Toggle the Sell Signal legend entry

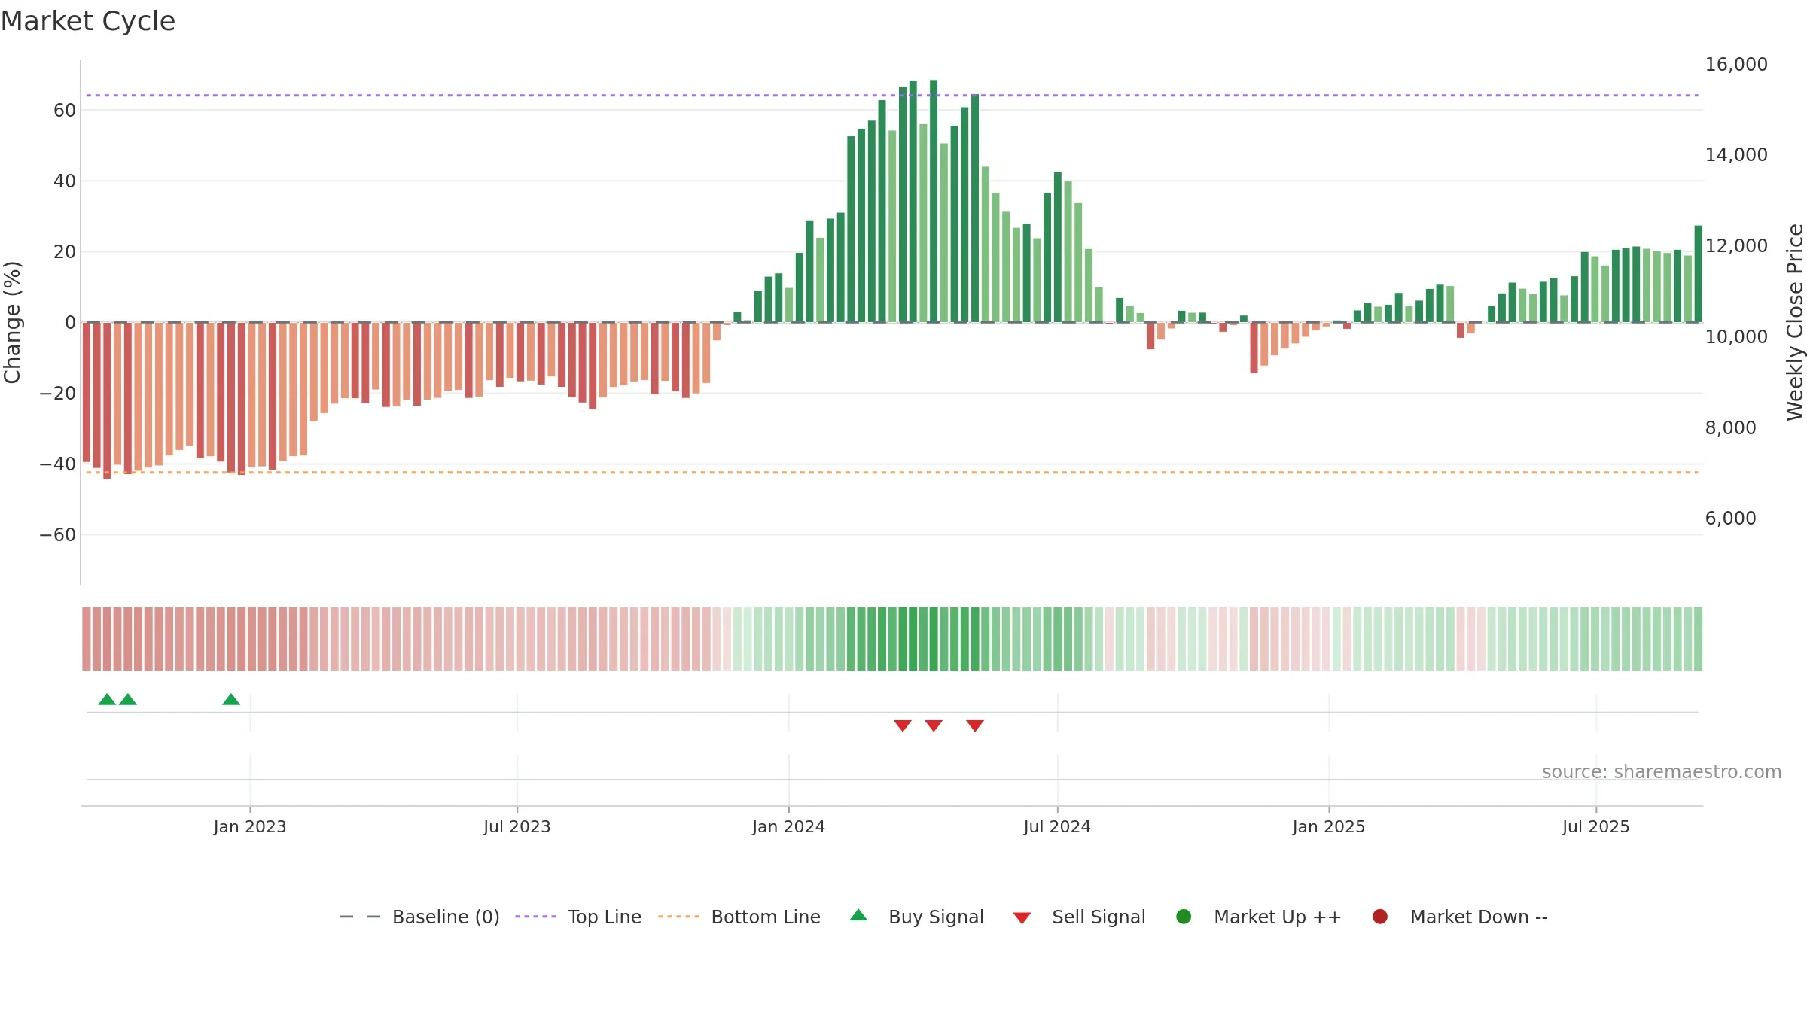coord(1079,917)
